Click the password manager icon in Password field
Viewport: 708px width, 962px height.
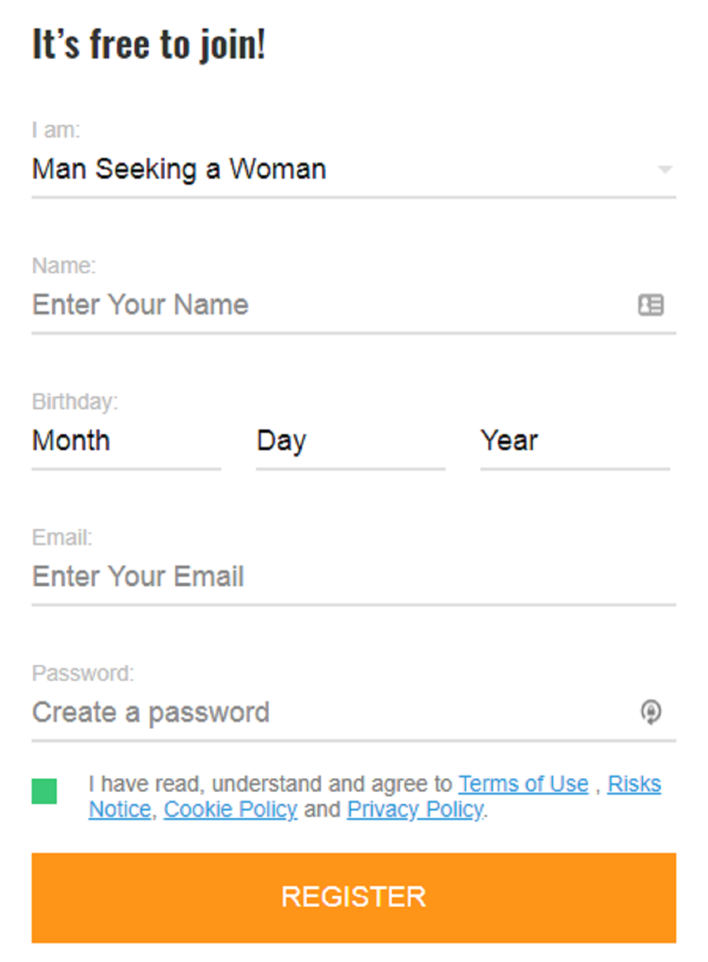[651, 713]
